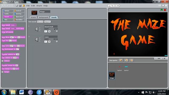Viewport: 169px width, 95px height.
Task: Open the Share menu
Action: (x=39, y=6)
